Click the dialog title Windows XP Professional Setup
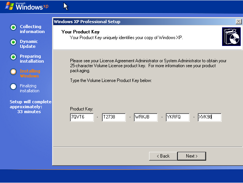 pyautogui.click(x=87, y=22)
